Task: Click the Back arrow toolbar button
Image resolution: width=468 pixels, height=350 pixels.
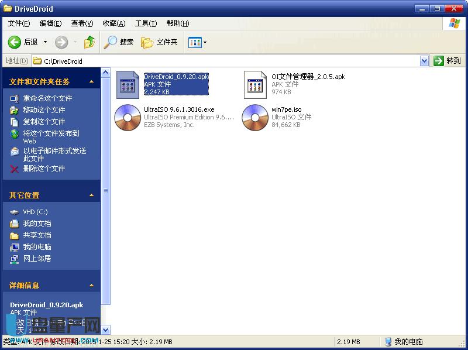Action: tap(16, 42)
